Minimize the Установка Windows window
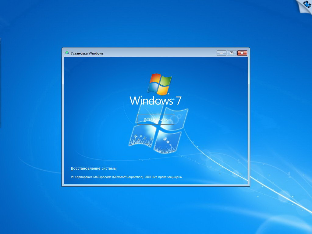312x234 pixels. [222, 53]
